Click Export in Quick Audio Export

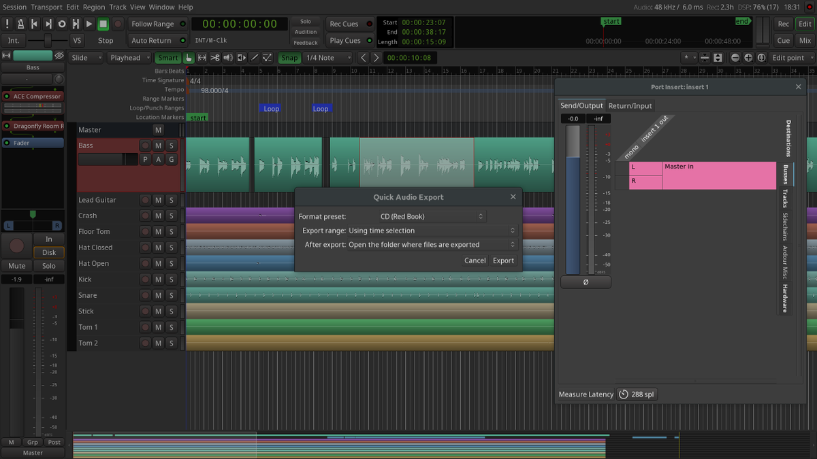click(503, 260)
